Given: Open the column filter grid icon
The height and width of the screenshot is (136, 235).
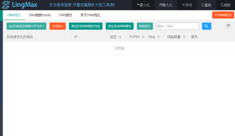Looking at the screenshot, I should 228,26.
